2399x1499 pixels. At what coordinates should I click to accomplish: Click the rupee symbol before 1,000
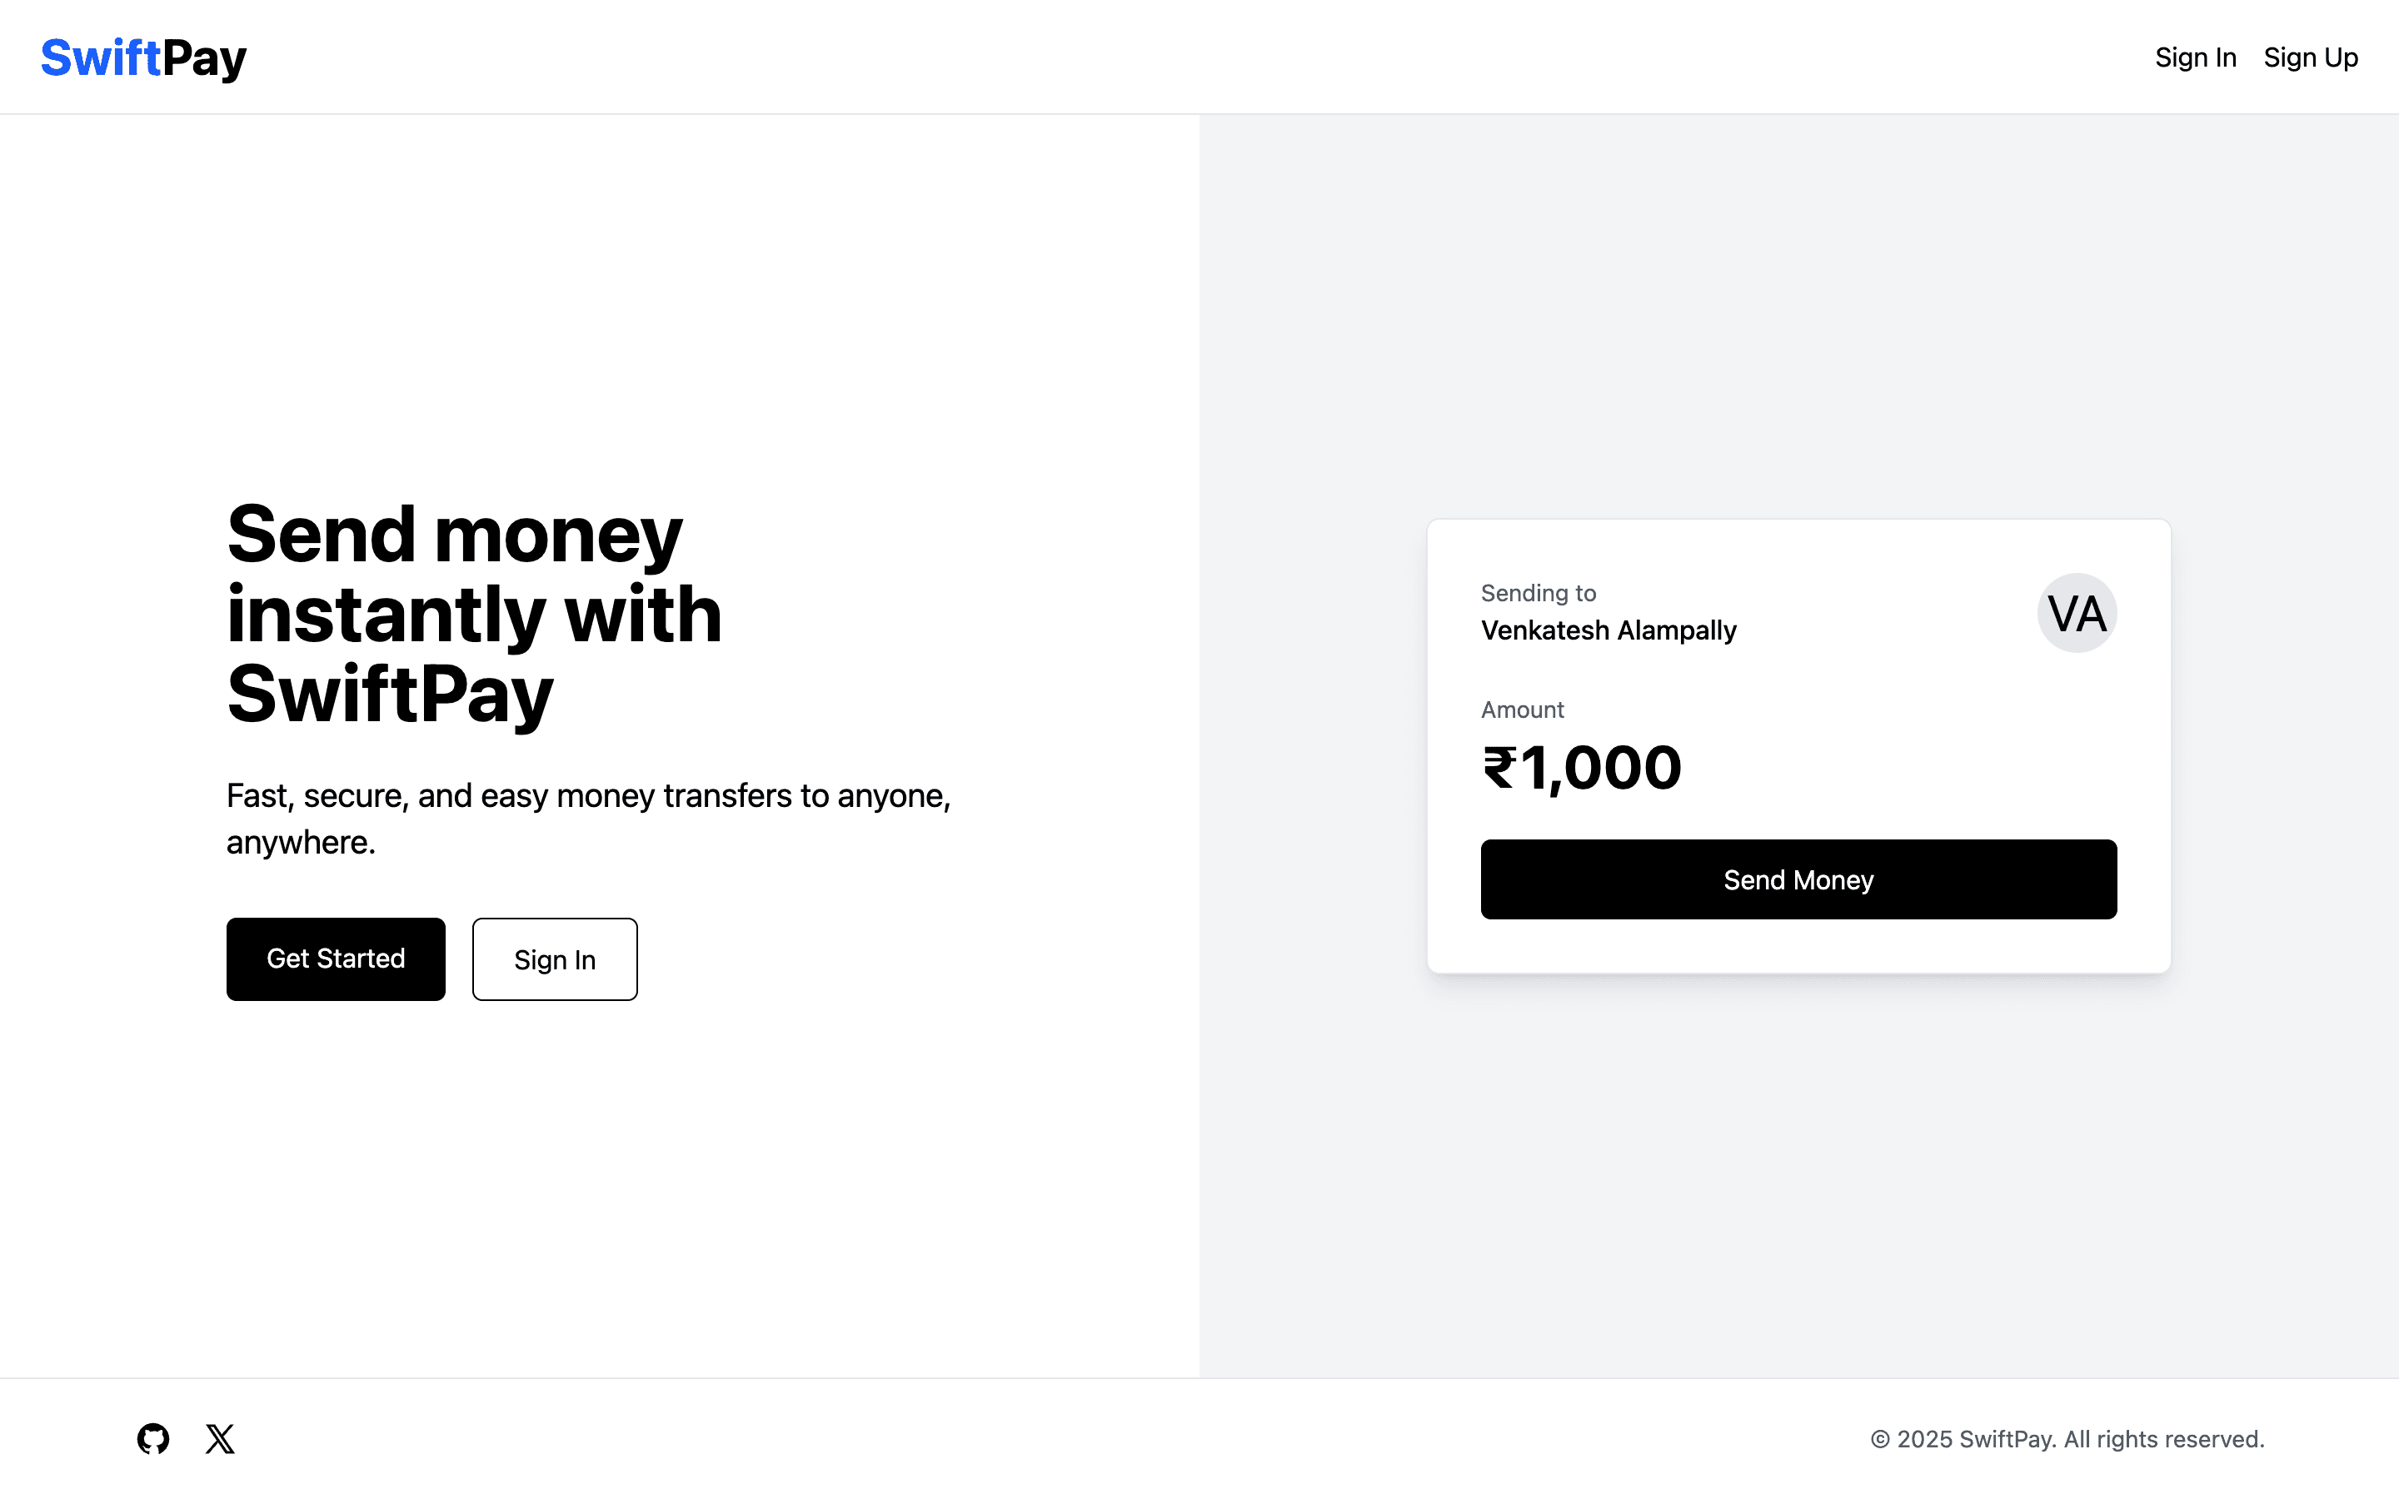coord(1499,769)
